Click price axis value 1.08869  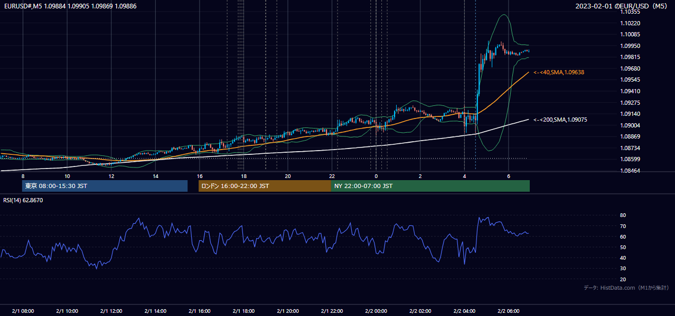point(630,136)
